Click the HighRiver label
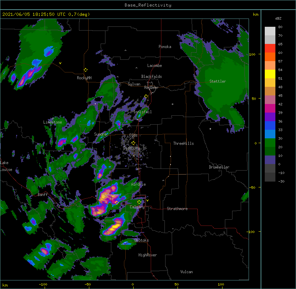296x289 pixels. click(x=148, y=255)
